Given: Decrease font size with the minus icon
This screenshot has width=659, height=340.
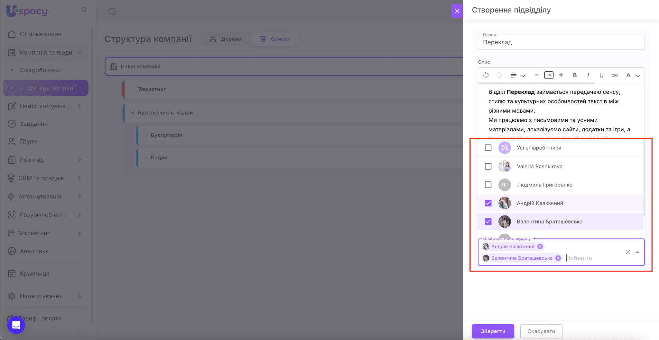Looking at the screenshot, I should point(536,75).
